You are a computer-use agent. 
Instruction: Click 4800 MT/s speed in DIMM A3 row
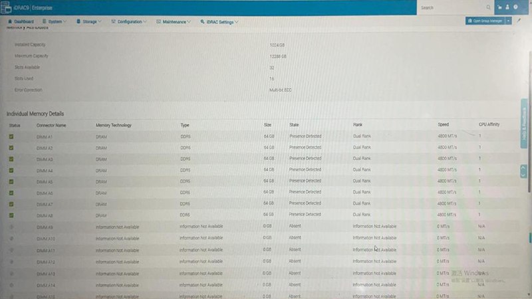[x=447, y=158]
